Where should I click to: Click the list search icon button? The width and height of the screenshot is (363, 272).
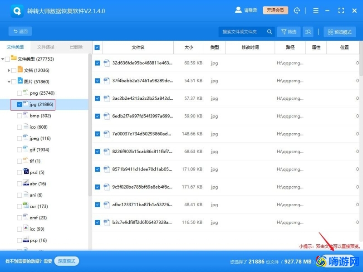(308, 32)
